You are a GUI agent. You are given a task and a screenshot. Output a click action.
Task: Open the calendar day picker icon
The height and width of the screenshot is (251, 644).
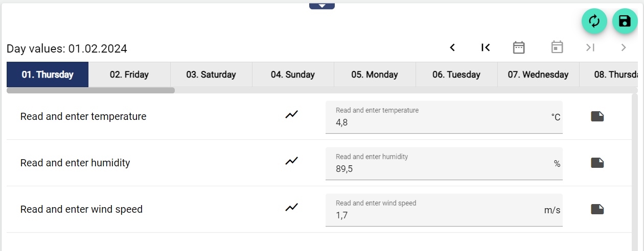pos(557,47)
